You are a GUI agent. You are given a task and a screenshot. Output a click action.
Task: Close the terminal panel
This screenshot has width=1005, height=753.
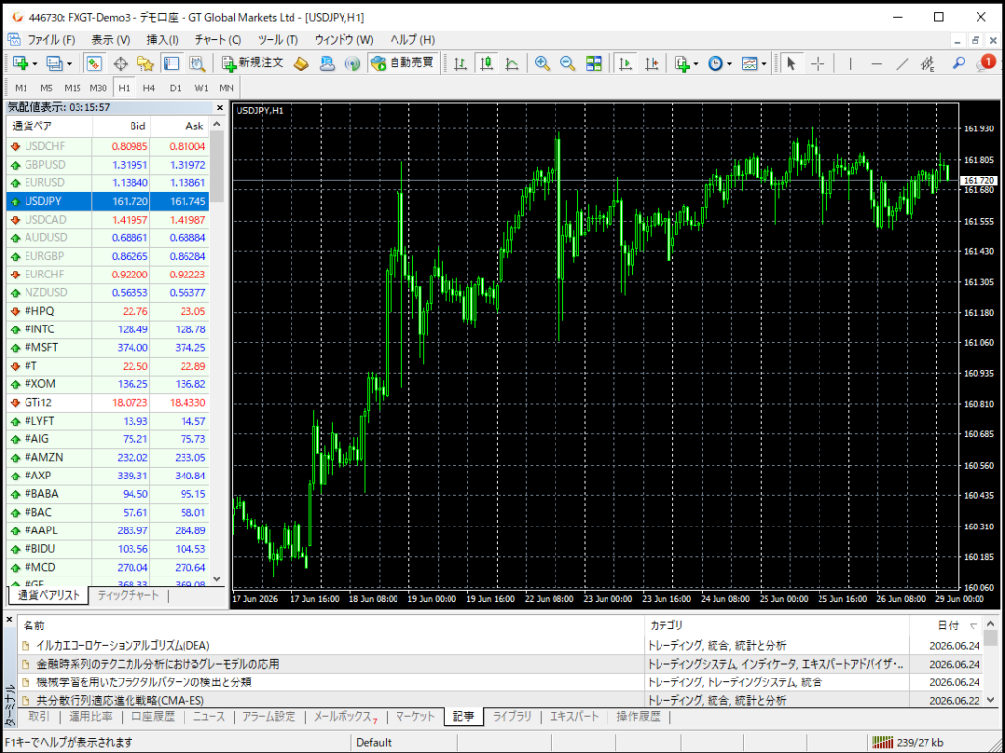9,620
